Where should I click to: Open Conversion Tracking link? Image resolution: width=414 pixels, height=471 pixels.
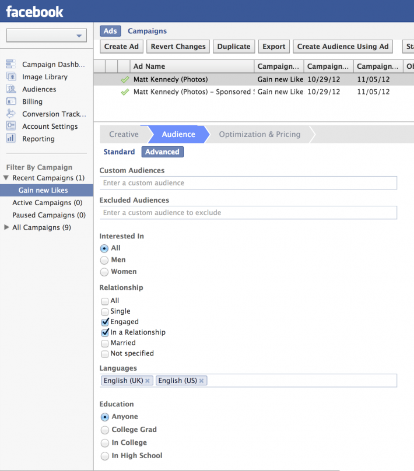tap(54, 114)
